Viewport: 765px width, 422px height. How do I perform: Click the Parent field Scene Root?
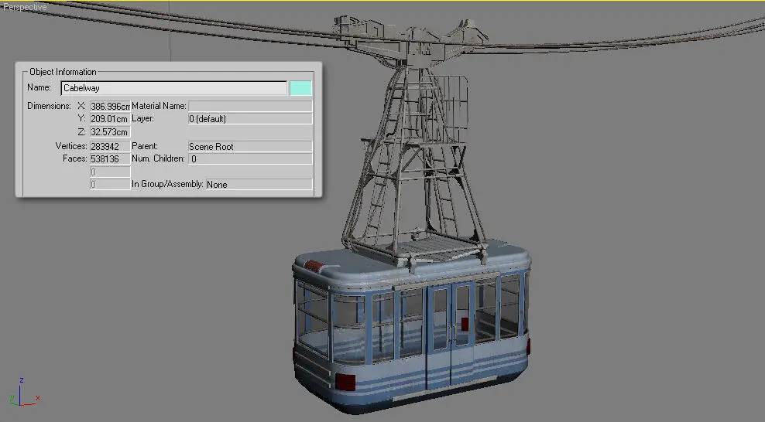pos(250,147)
